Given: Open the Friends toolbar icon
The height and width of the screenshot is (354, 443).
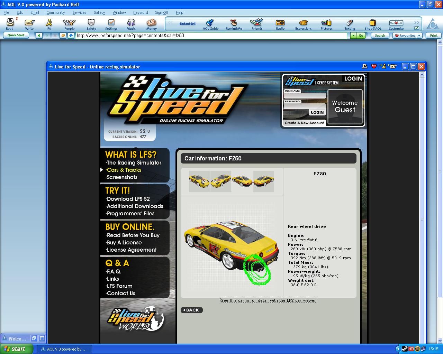Looking at the screenshot, I should 257,24.
